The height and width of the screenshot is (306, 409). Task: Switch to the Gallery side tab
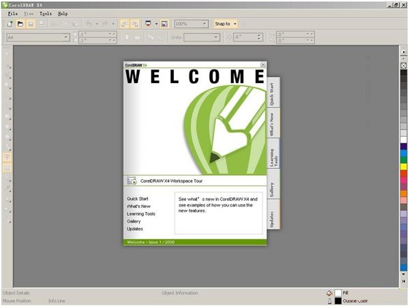[x=271, y=189]
